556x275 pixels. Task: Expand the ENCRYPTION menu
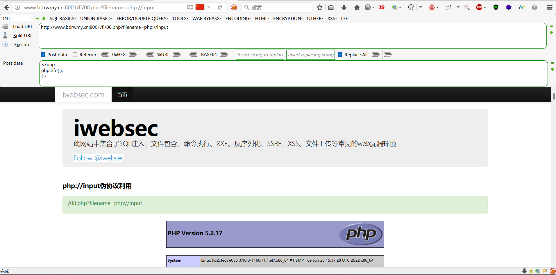click(x=288, y=18)
